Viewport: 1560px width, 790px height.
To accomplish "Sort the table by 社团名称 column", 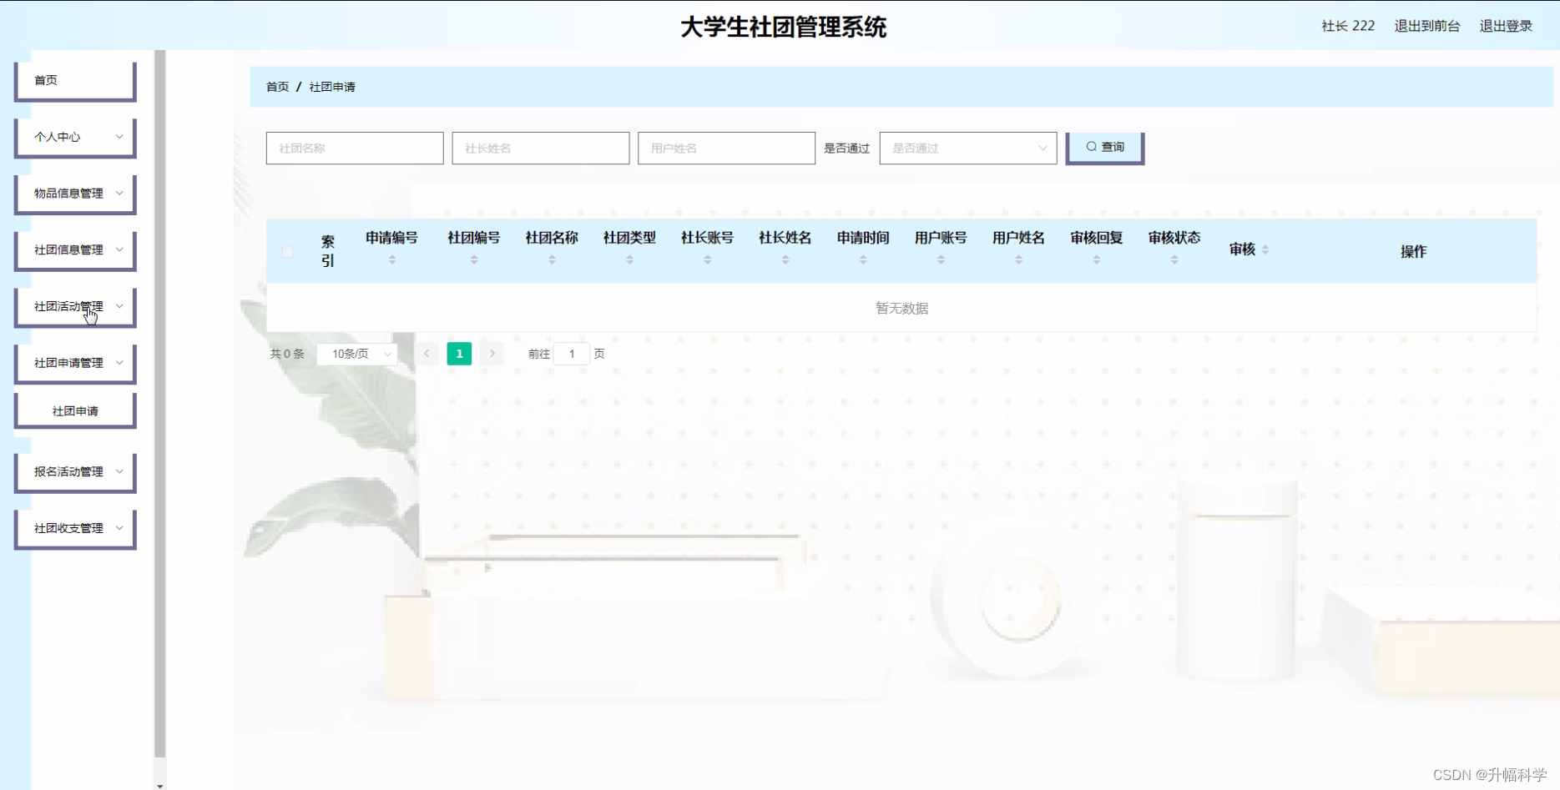I will tap(551, 259).
